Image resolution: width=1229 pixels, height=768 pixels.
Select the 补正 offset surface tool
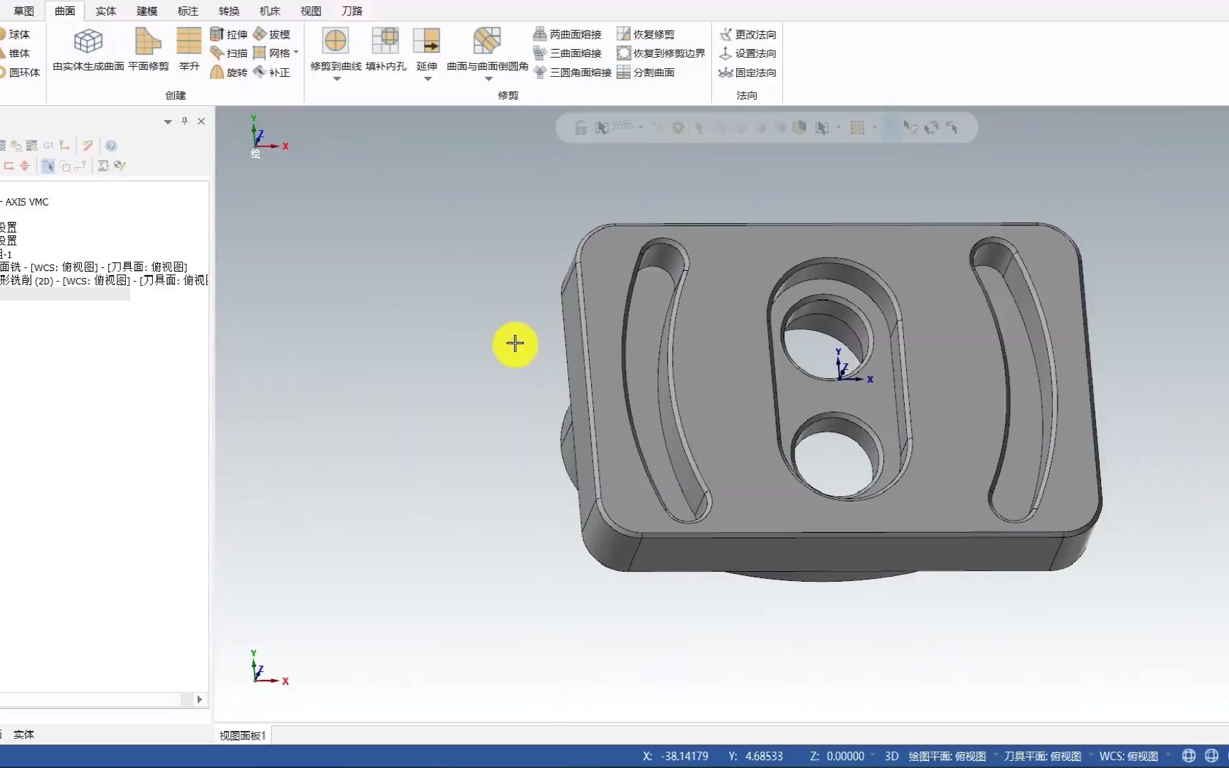(x=272, y=73)
